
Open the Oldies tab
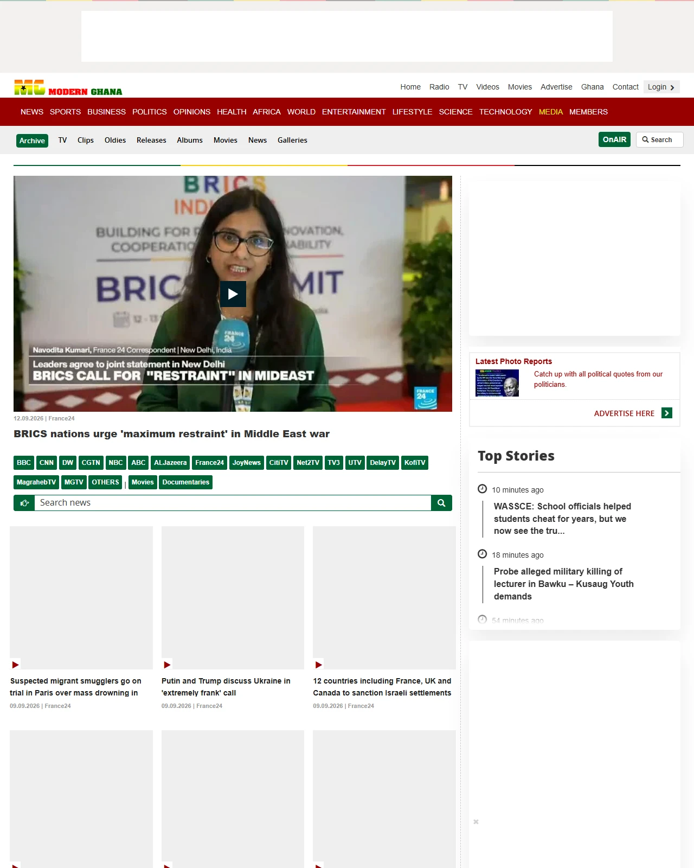click(x=115, y=140)
